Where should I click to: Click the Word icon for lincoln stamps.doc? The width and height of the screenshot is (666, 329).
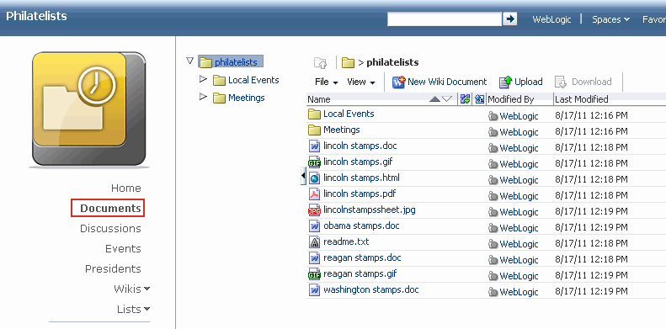[314, 146]
